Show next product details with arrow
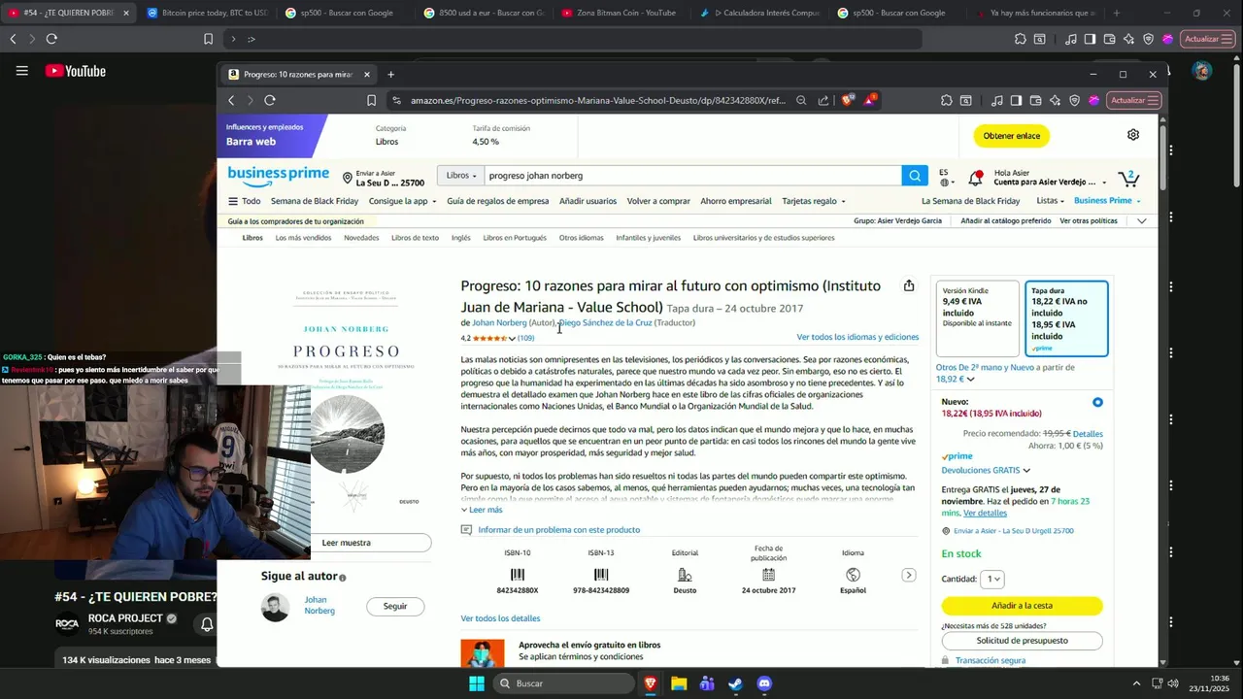 (909, 576)
